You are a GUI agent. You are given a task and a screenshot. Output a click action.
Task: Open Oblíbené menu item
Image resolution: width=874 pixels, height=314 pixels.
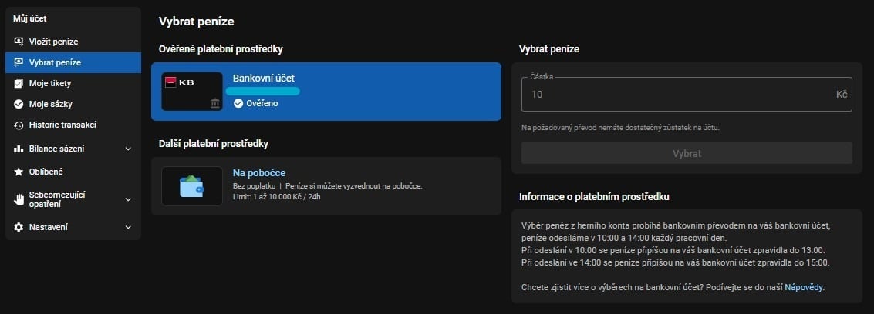click(73, 172)
